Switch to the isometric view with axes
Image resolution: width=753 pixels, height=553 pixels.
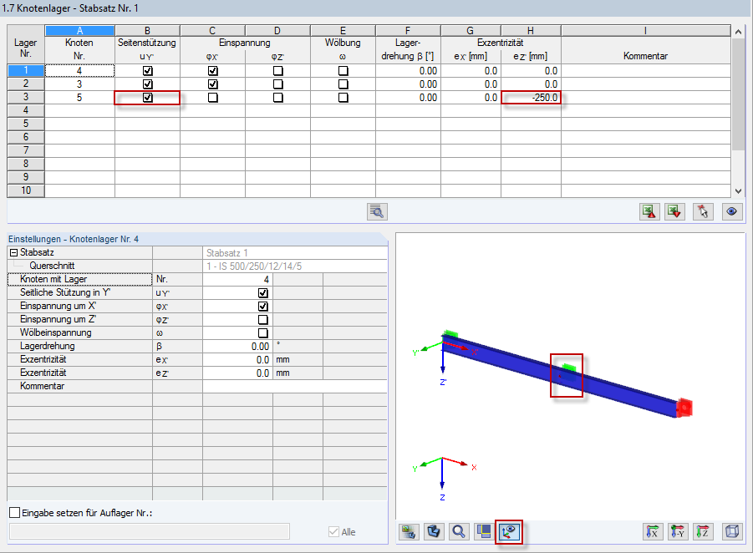tap(508, 531)
